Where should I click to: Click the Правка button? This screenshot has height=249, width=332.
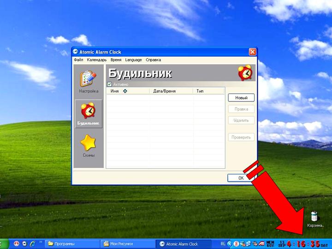point(241,109)
